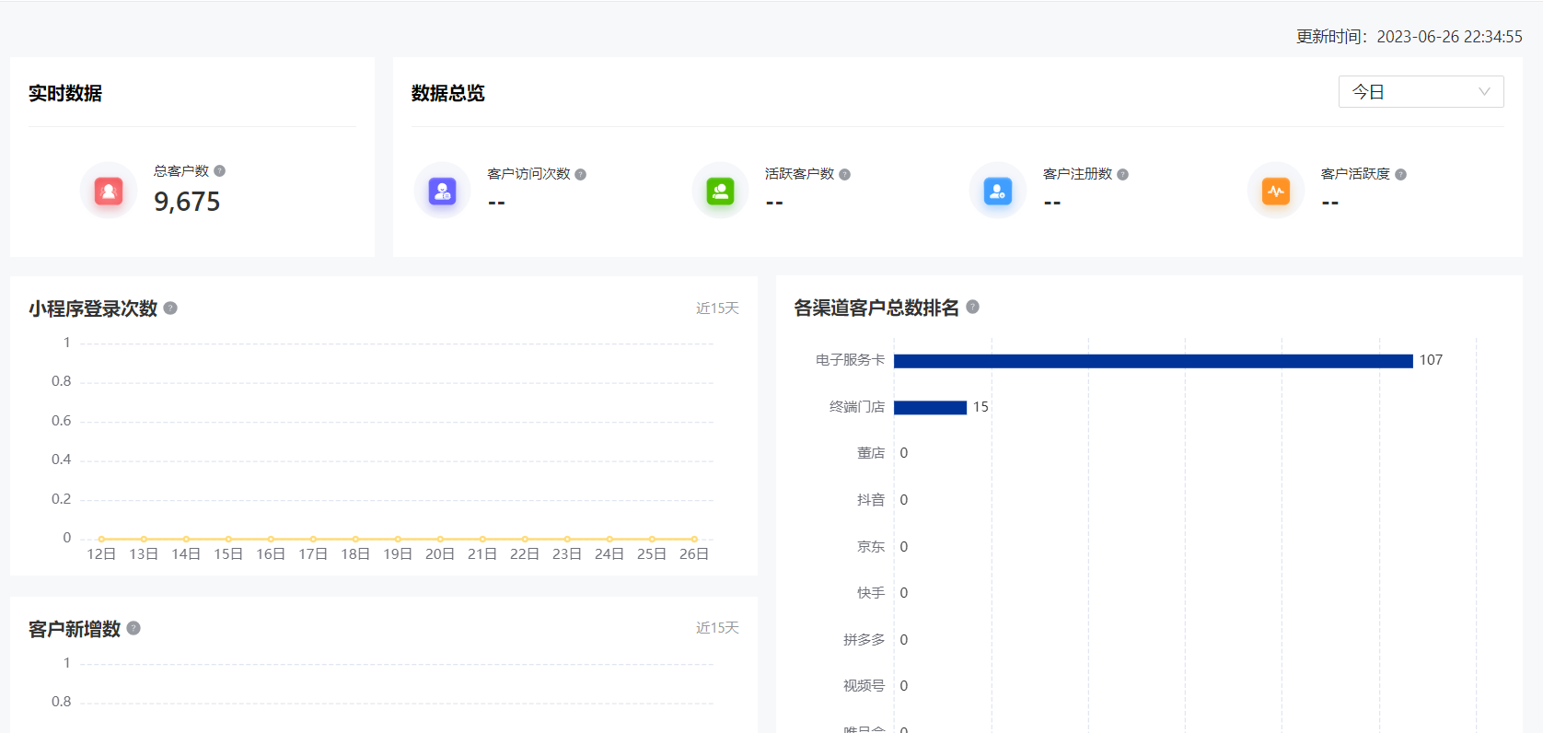Image resolution: width=1543 pixels, height=733 pixels.
Task: Click the 客户访问次数 metric label
Action: tap(528, 174)
